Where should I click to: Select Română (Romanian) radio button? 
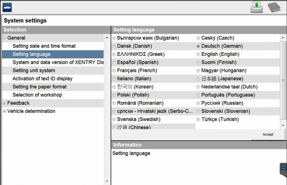click(114, 103)
